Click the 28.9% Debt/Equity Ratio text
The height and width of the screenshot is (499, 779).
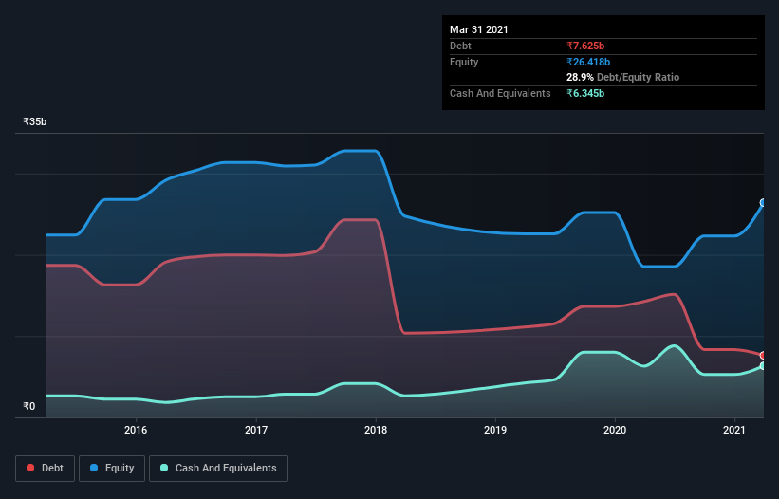coord(622,77)
